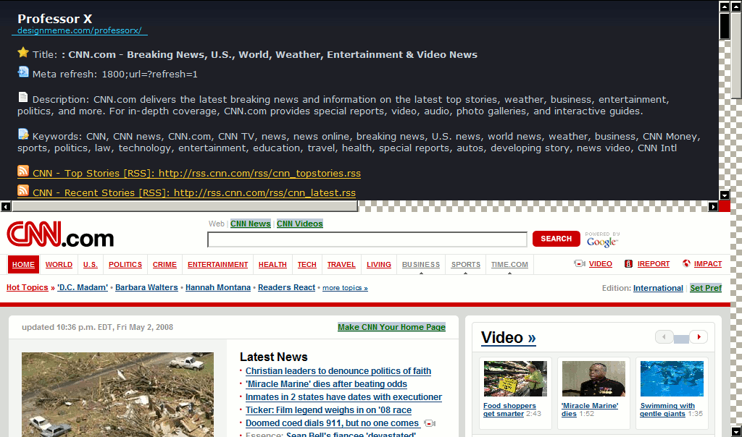Image resolution: width=742 pixels, height=437 pixels.
Task: Click 'Make CNN Your Home Page'
Action: click(391, 327)
